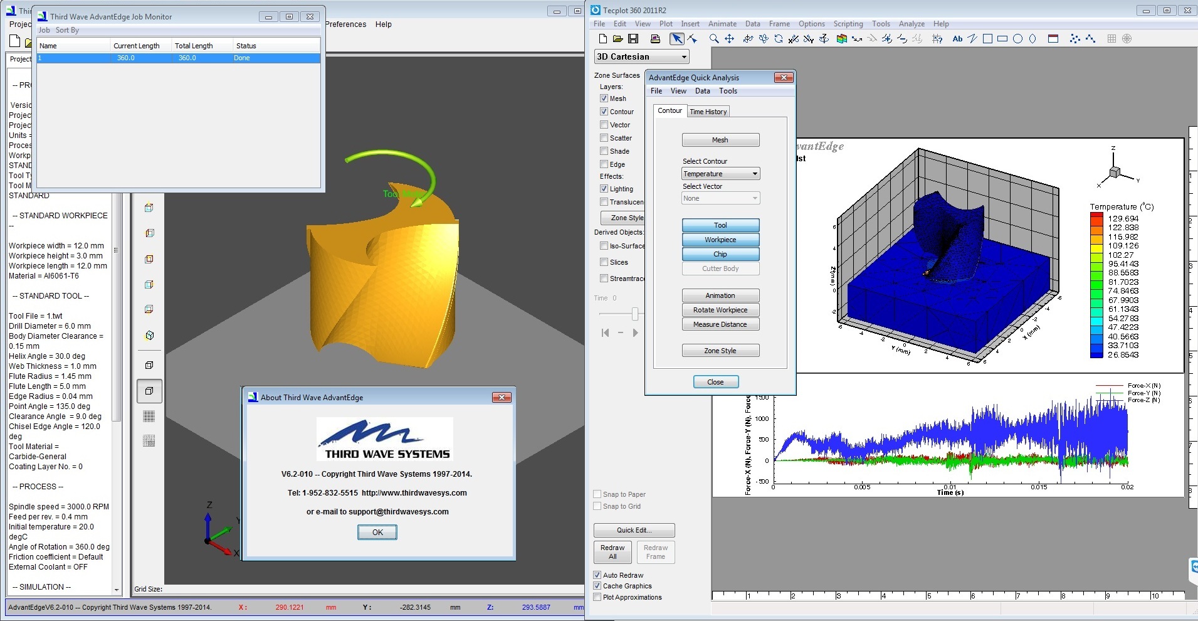Click the Rotate Workpiece button
Image resolution: width=1198 pixels, height=621 pixels.
[720, 310]
